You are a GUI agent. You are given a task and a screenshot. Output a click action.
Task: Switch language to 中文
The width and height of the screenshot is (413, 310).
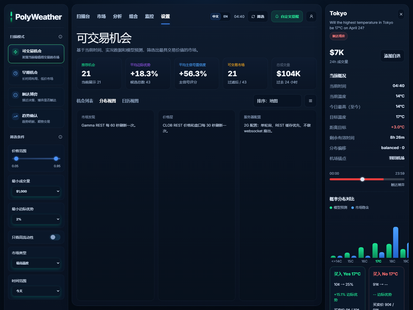pyautogui.click(x=216, y=17)
